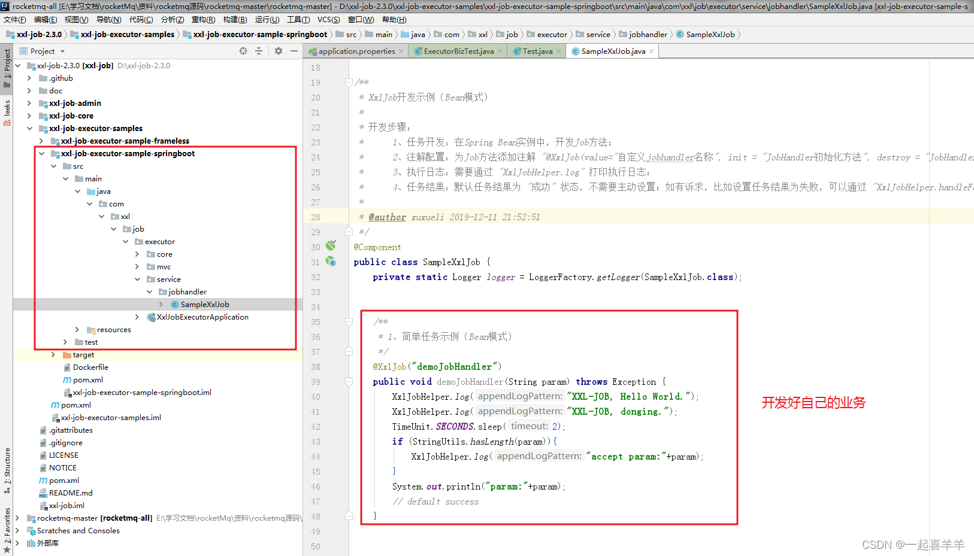Expand the xxl-job-admin module
Image resolution: width=974 pixels, height=556 pixels.
coord(29,103)
